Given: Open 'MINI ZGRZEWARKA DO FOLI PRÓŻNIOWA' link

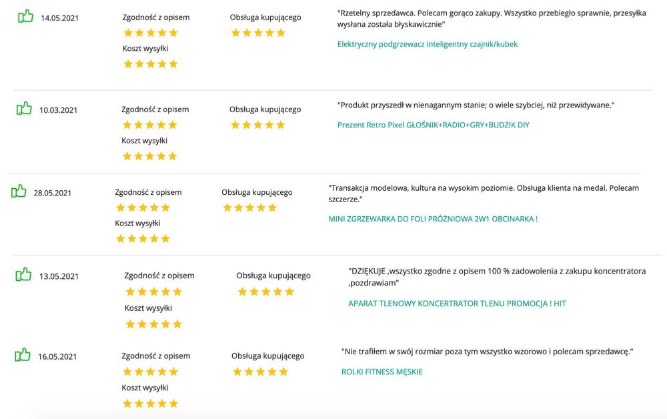Looking at the screenshot, I should [433, 219].
